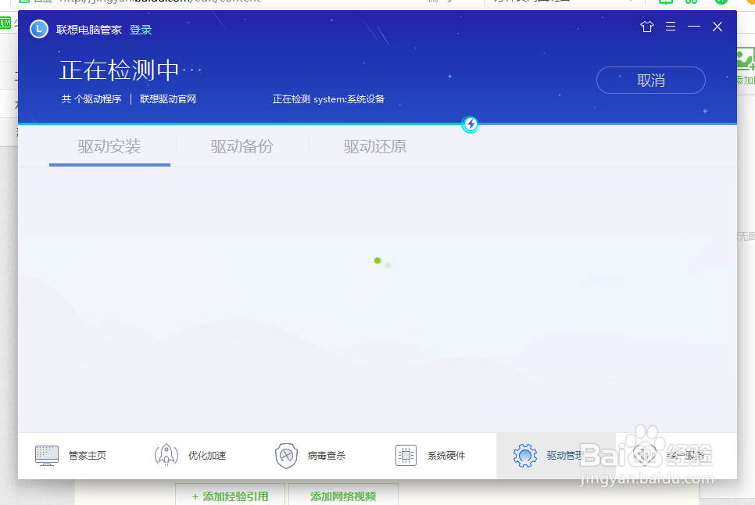Image resolution: width=755 pixels, height=505 pixels.
Task: Open the 联想驱动官网 link
Action: [x=168, y=99]
